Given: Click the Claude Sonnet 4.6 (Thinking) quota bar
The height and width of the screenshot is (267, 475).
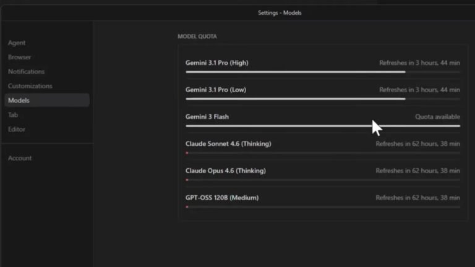Looking at the screenshot, I should point(323,153).
